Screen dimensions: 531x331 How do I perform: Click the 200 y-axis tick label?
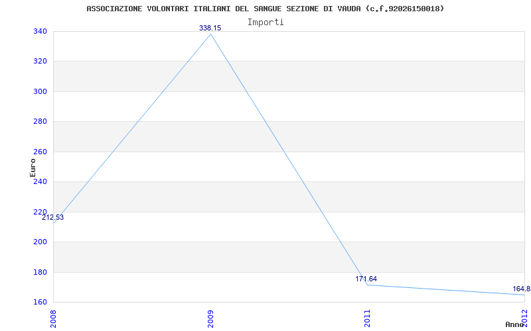tap(40, 242)
